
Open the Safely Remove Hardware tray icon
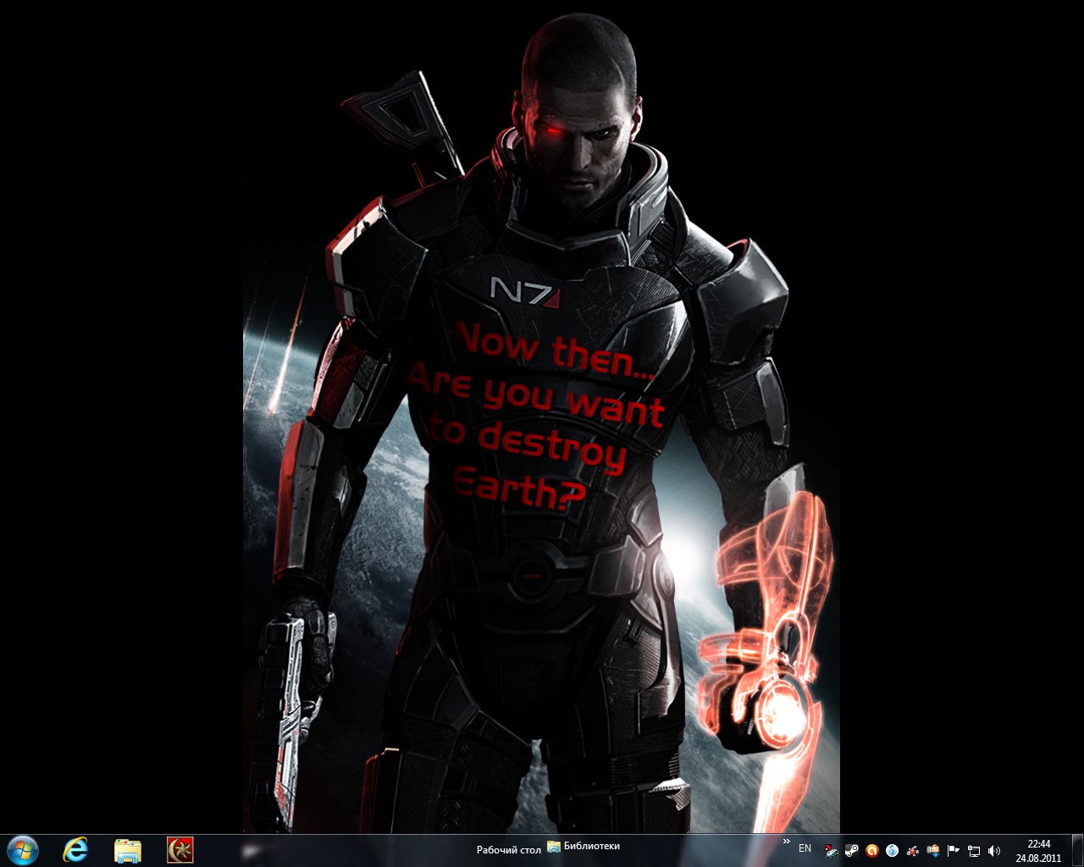[x=933, y=850]
